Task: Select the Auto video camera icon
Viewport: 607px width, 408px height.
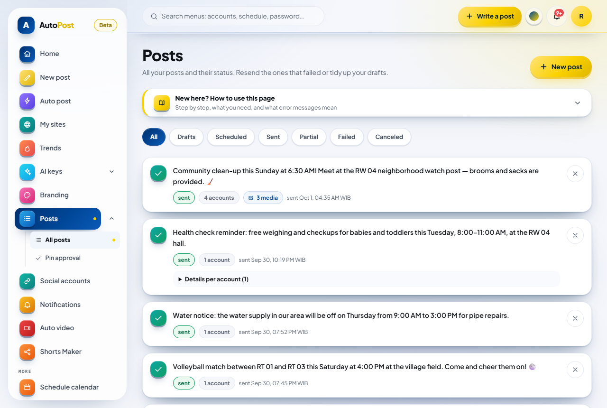Action: [x=27, y=328]
